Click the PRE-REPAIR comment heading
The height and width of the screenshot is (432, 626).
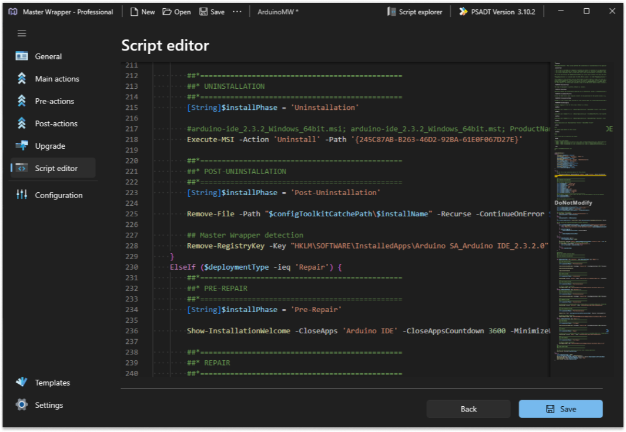(226, 288)
